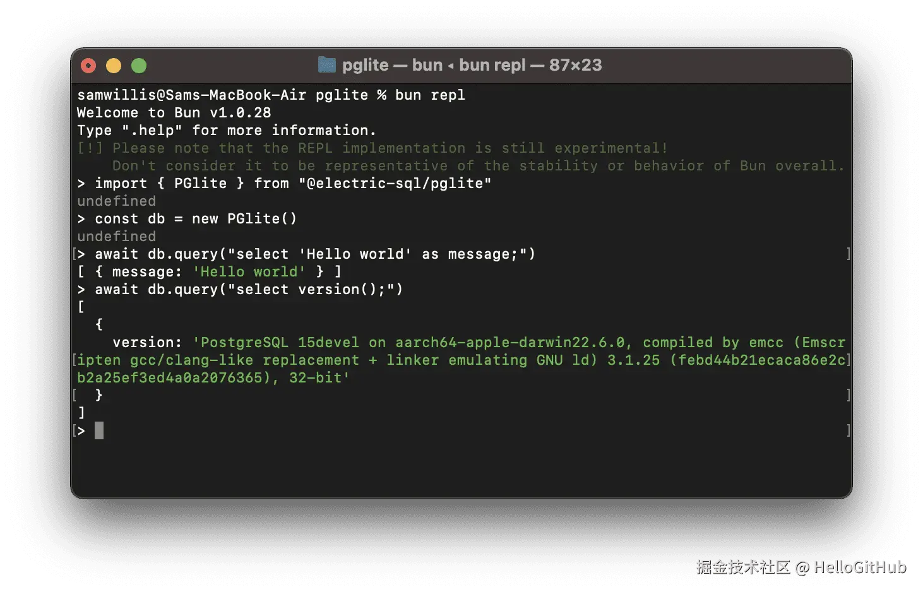923x592 pixels.
Task: Click the yellow minimize window button
Action: pos(114,66)
